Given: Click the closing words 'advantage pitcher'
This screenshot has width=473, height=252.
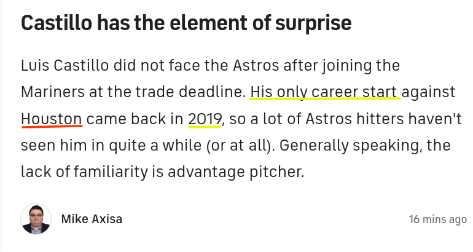Looking at the screenshot, I should coord(236,172).
